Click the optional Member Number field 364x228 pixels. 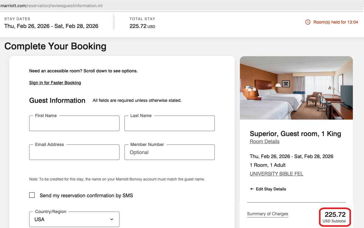pyautogui.click(x=169, y=153)
